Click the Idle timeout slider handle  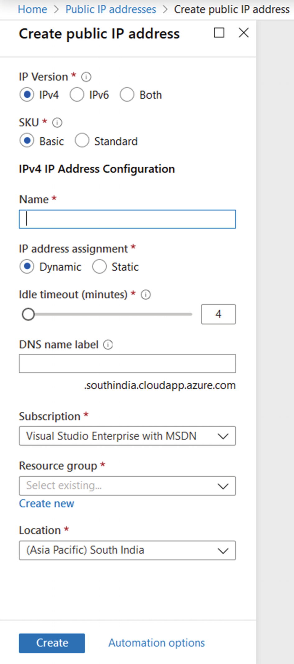pyautogui.click(x=28, y=314)
